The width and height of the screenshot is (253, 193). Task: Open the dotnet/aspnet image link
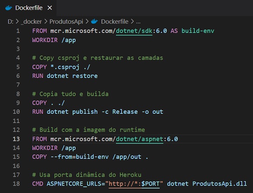pos(140,139)
